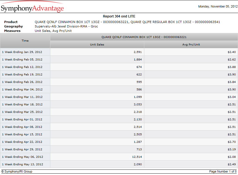238x175 pixels.
Task: Click unit sales value 674
Action: point(139,67)
